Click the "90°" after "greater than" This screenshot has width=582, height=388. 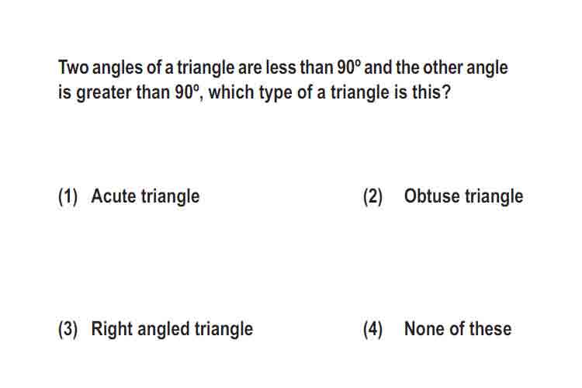click(187, 92)
